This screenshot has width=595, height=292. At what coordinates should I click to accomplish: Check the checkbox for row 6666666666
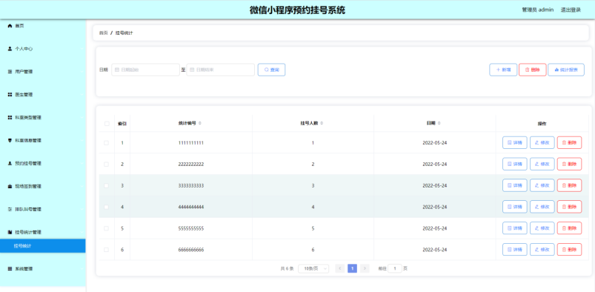[x=106, y=250]
